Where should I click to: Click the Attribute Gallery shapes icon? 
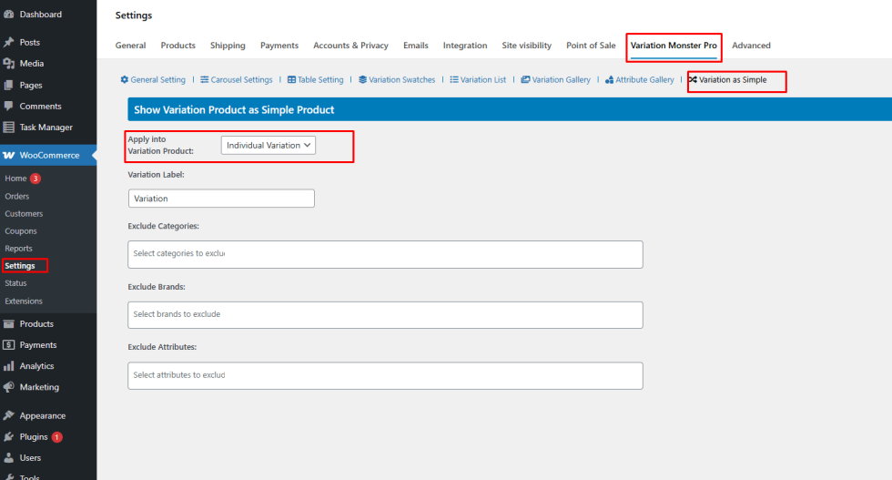pyautogui.click(x=609, y=80)
